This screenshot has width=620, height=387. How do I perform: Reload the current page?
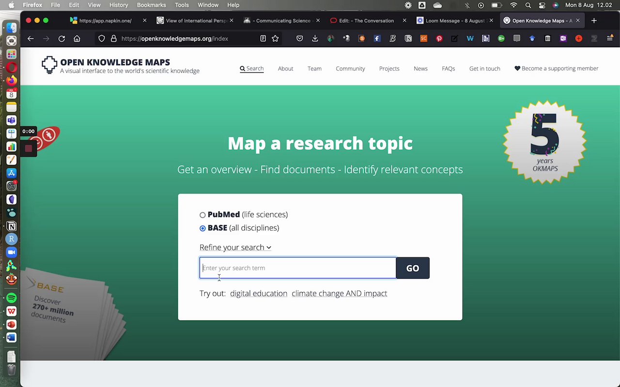pos(62,39)
